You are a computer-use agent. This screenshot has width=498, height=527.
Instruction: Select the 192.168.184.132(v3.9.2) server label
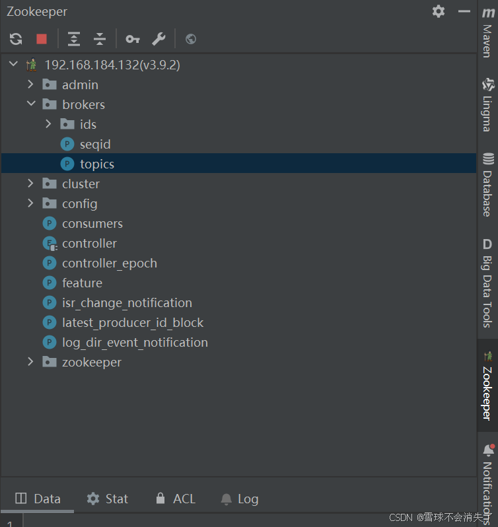[x=112, y=65]
